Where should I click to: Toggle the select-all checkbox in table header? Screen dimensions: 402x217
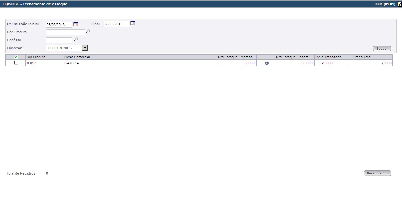[16, 57]
